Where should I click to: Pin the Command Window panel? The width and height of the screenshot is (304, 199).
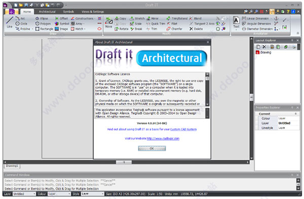292,175
